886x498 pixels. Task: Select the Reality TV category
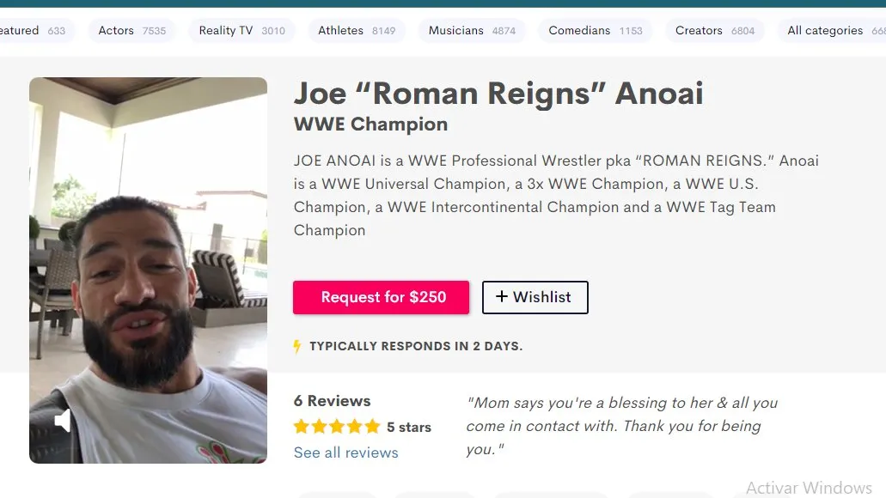click(241, 31)
